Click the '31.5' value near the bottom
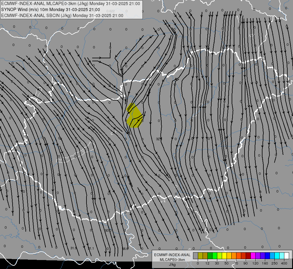Image resolution: width=293 pixels, height=269 pixels. (74, 248)
